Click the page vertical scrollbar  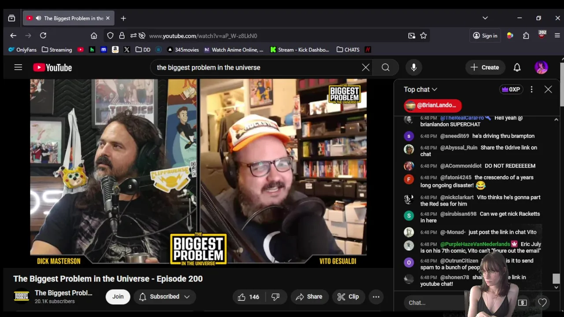coord(561,84)
